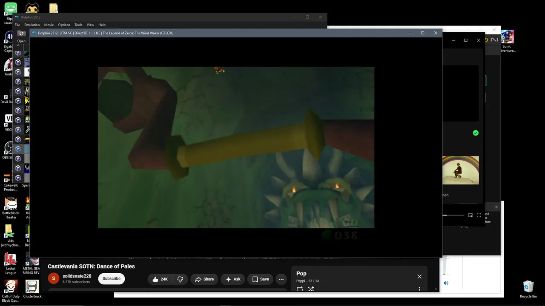The height and width of the screenshot is (306, 545).
Task: Open the folder icon on desktop top row
Action: click(x=54, y=8)
